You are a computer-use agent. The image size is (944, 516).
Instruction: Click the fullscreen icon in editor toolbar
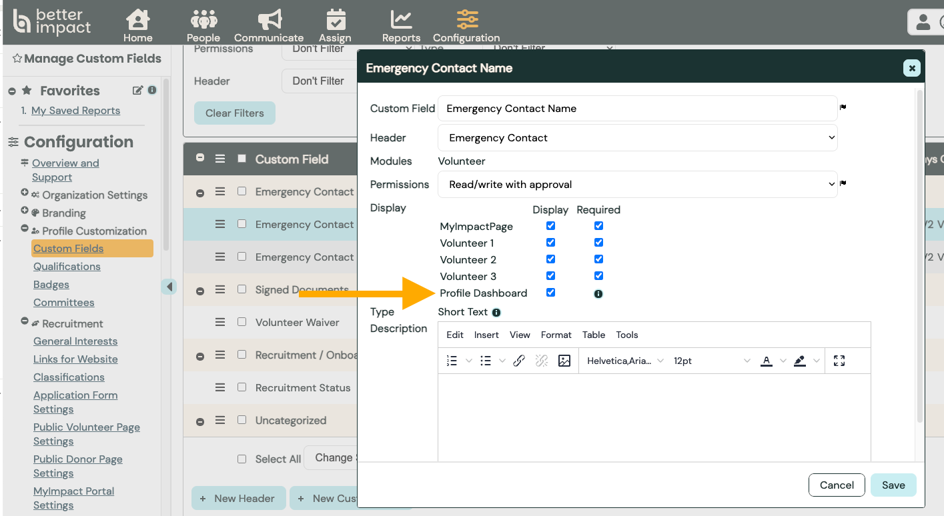(839, 361)
